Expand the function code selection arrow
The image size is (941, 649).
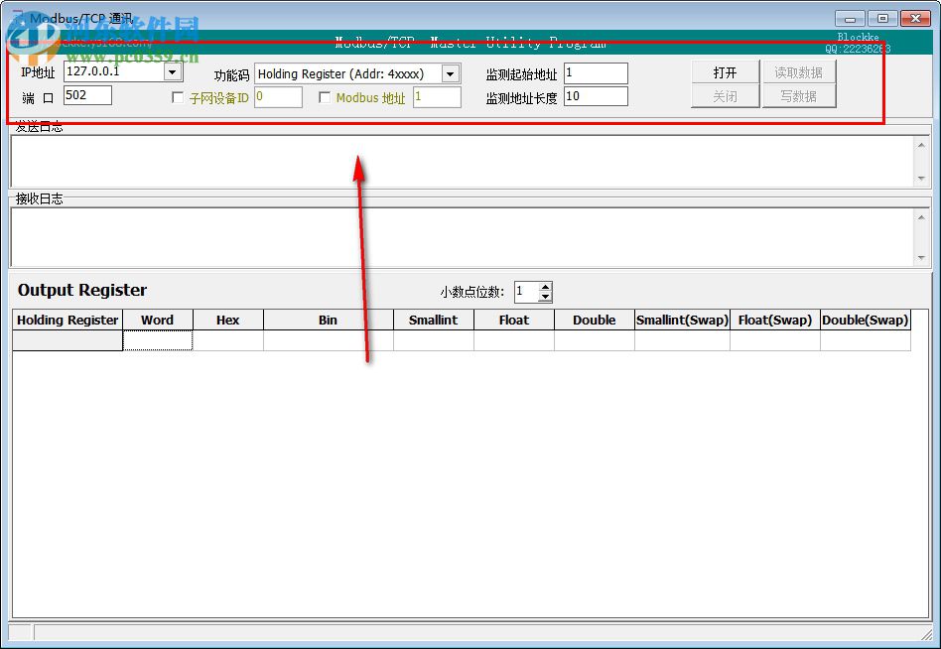click(450, 72)
